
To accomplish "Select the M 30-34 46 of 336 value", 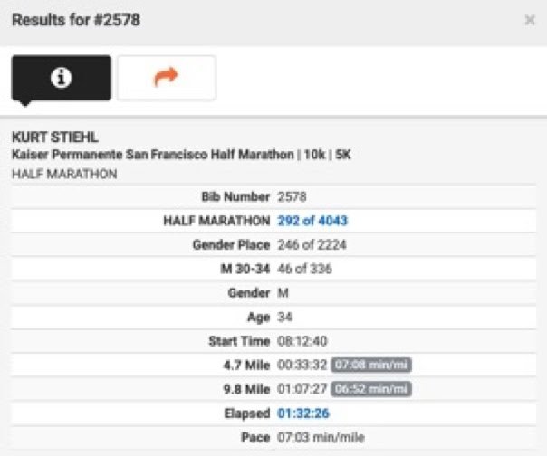I will click(304, 269).
